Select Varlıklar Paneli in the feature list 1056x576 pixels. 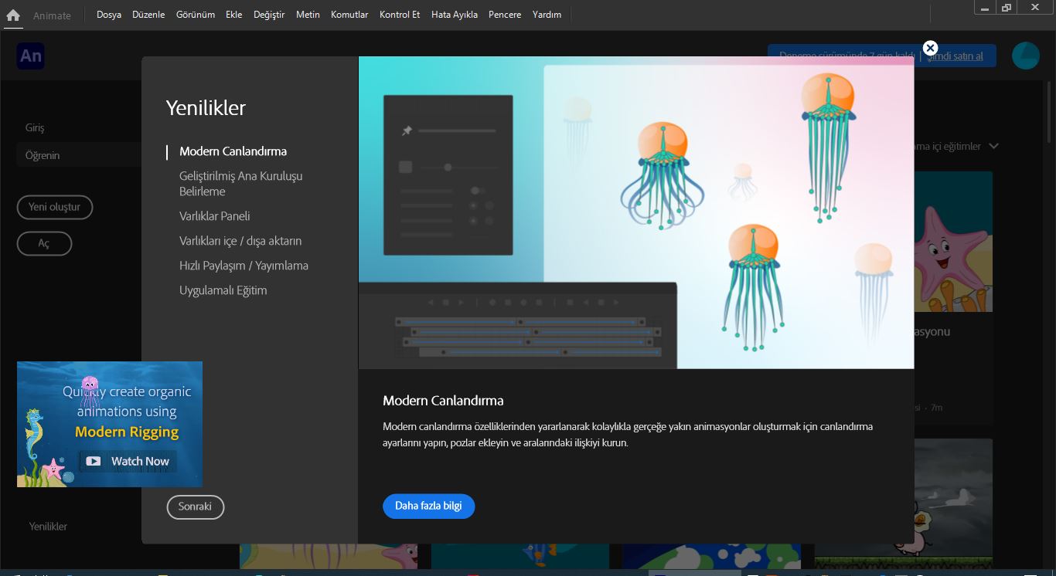tap(215, 216)
